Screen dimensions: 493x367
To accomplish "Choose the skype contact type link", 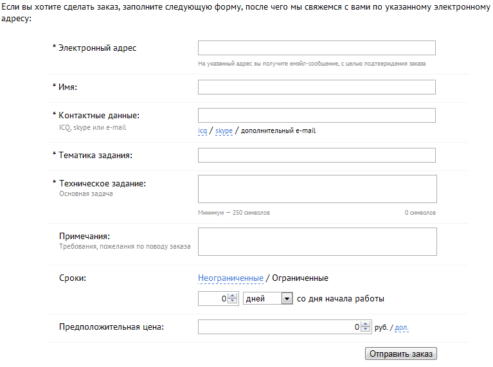I will pyautogui.click(x=224, y=131).
